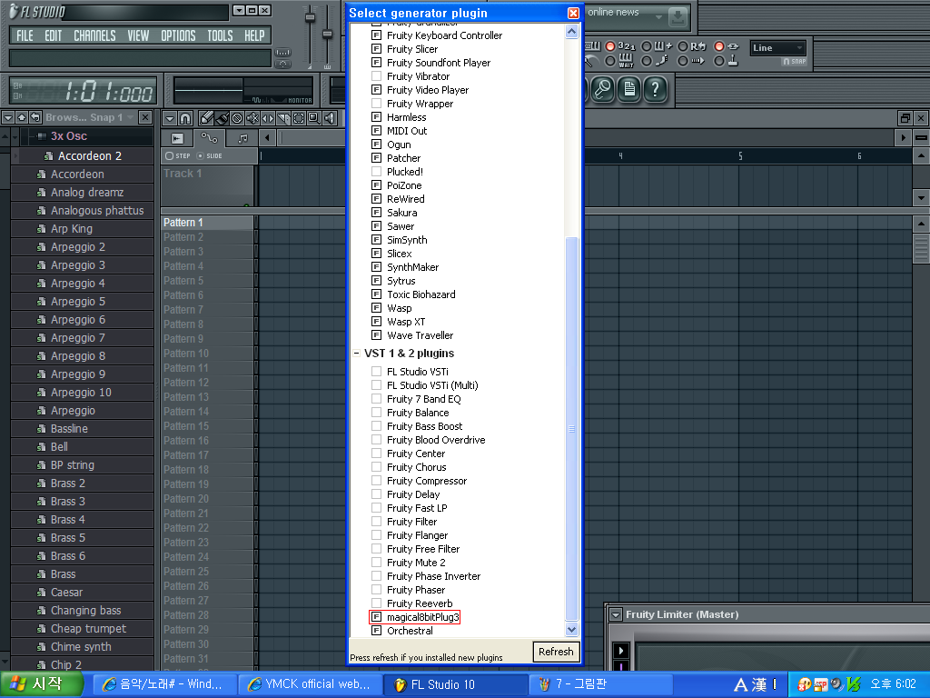Open the YMCK official web taskbar window
This screenshot has width=930, height=698.
(311, 684)
